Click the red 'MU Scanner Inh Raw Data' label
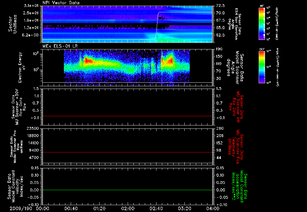This screenshot has width=307, height=212. [236, 107]
